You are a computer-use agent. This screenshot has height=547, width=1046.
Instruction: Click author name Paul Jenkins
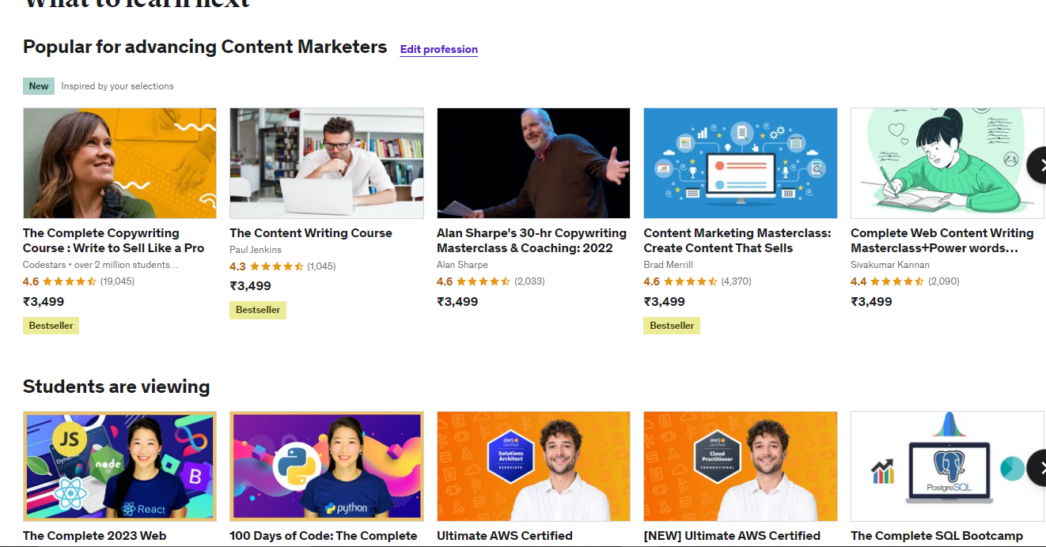[256, 250]
